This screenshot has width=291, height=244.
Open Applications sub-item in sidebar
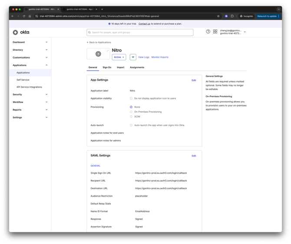pos(30,73)
